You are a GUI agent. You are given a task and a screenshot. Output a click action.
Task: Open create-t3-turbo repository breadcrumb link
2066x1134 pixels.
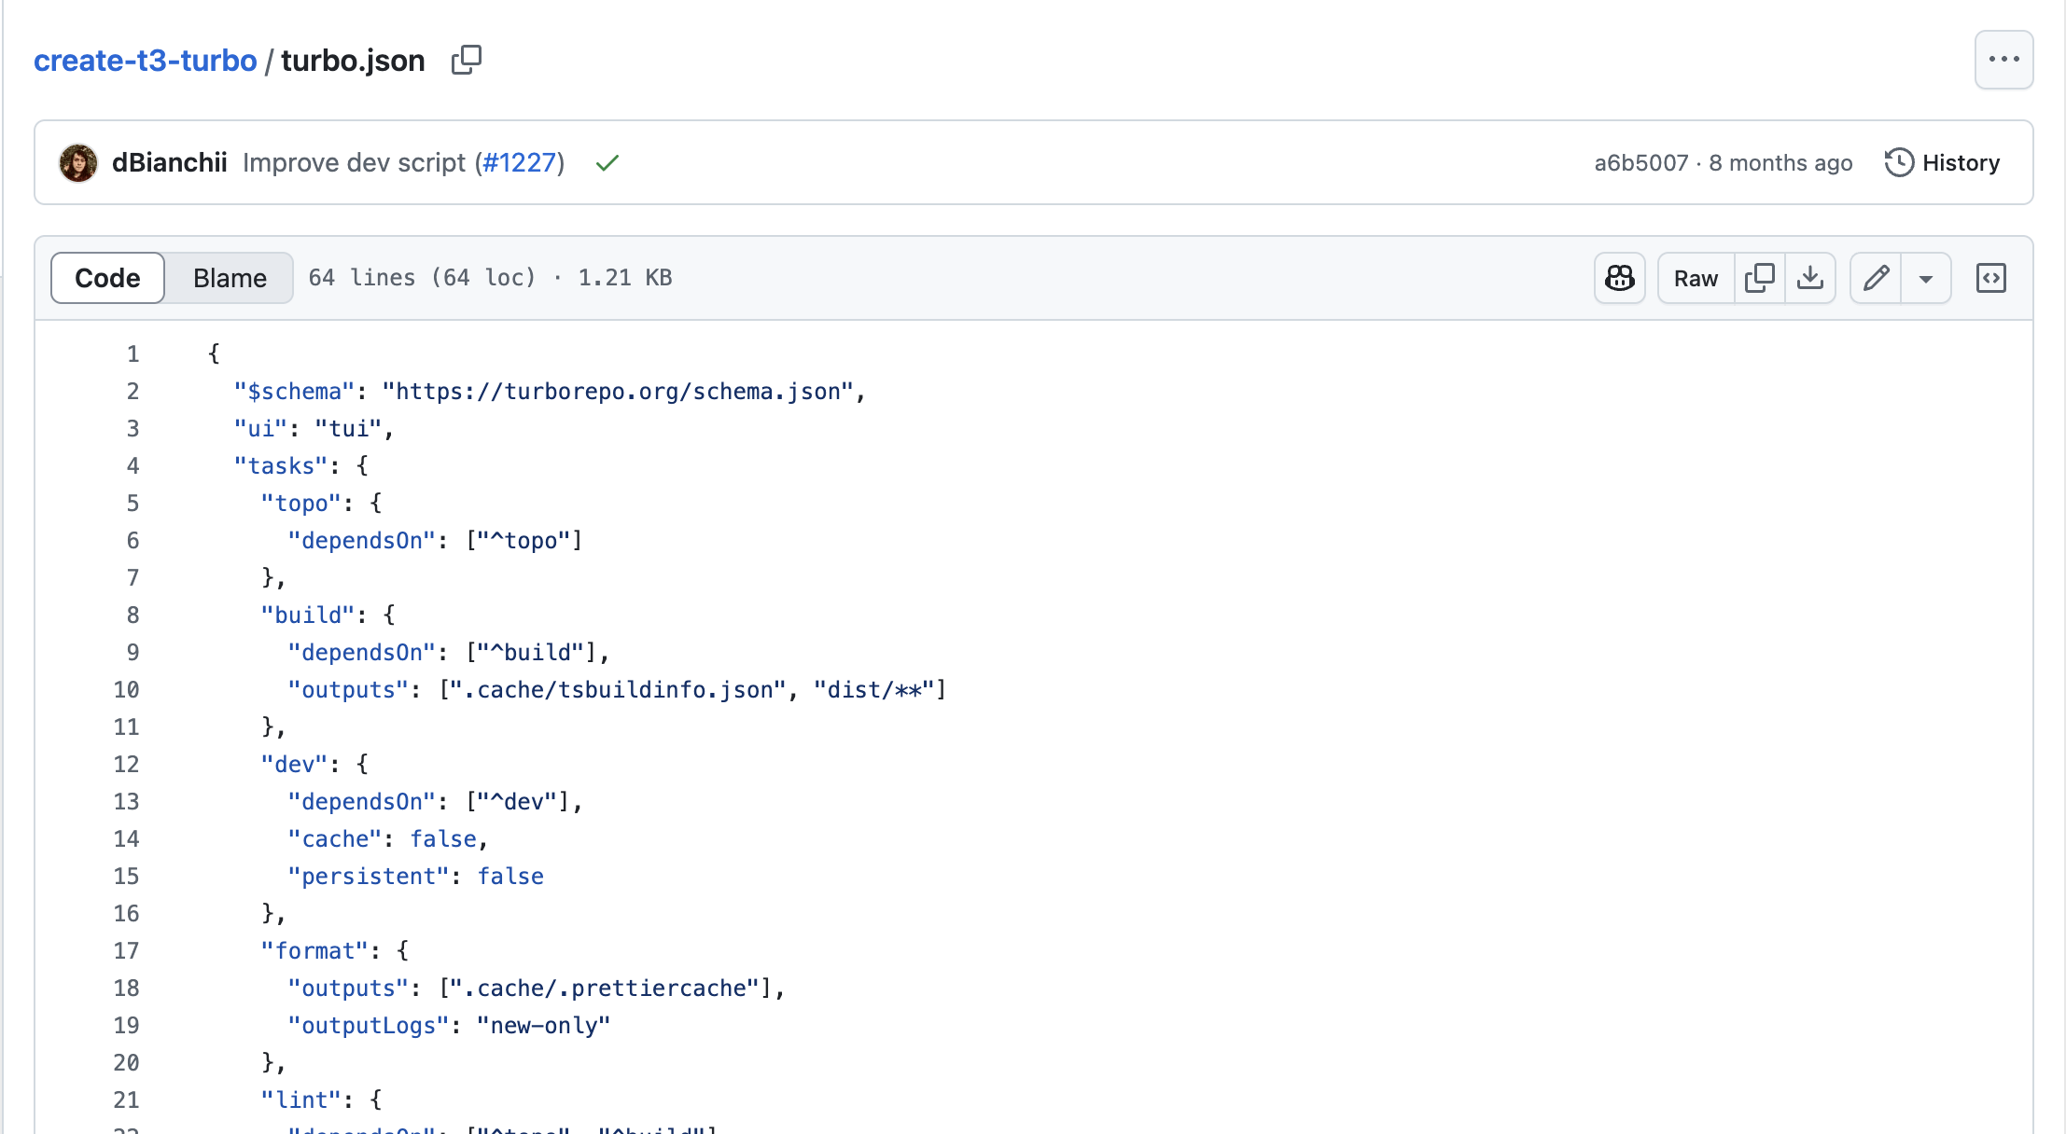pyautogui.click(x=145, y=61)
